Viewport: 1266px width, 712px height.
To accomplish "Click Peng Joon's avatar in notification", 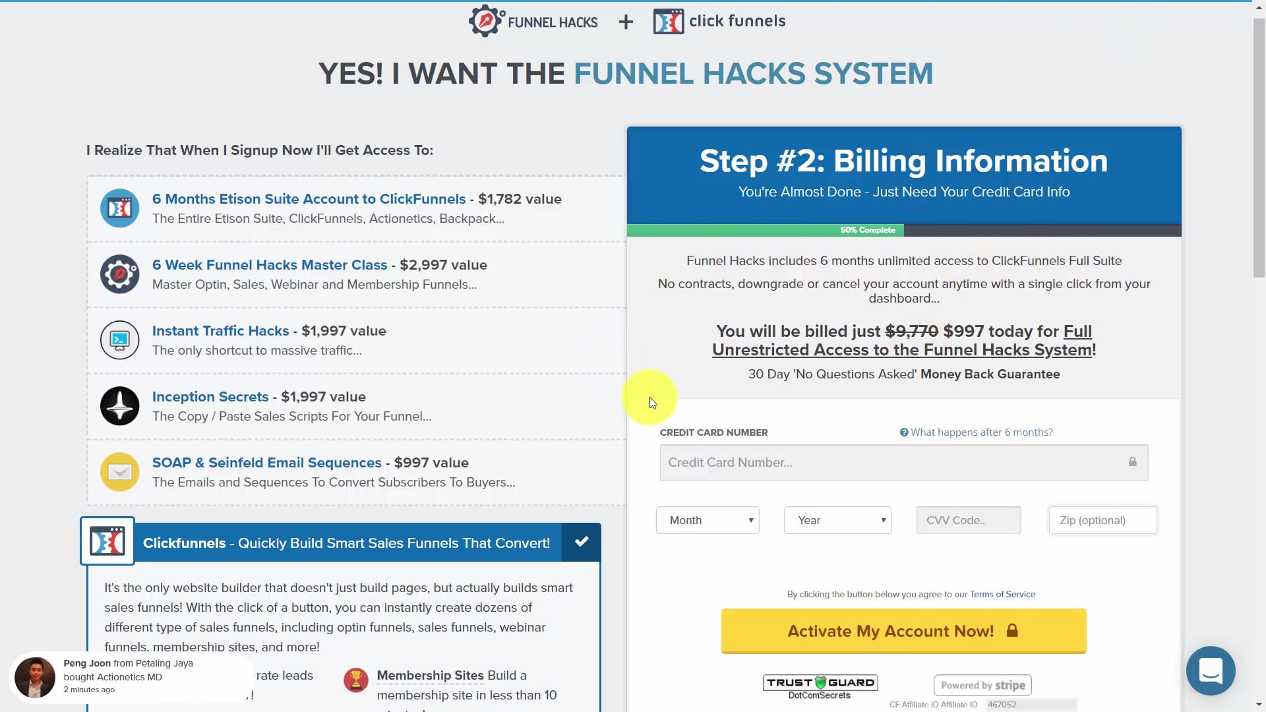I will pos(35,677).
